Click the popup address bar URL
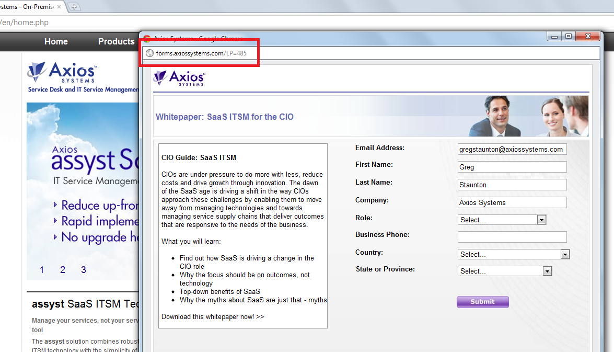614x352 pixels. coord(201,53)
